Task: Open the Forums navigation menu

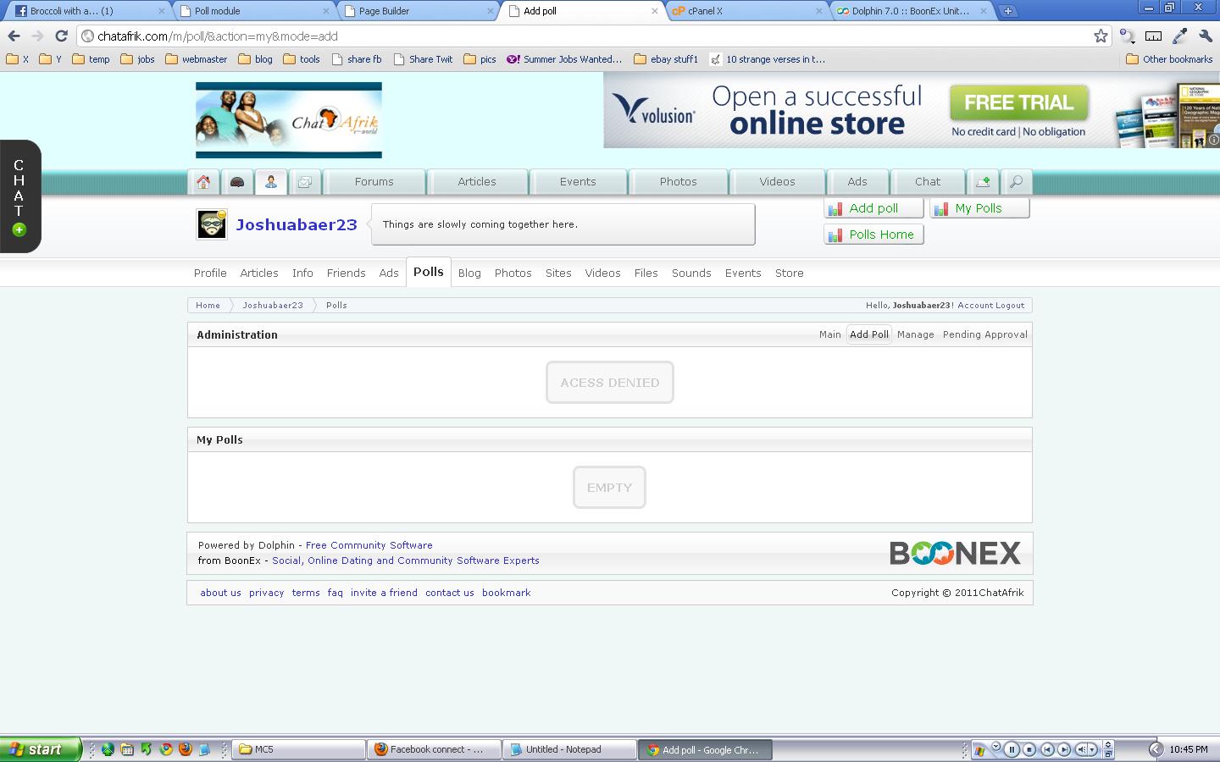Action: pyautogui.click(x=374, y=182)
